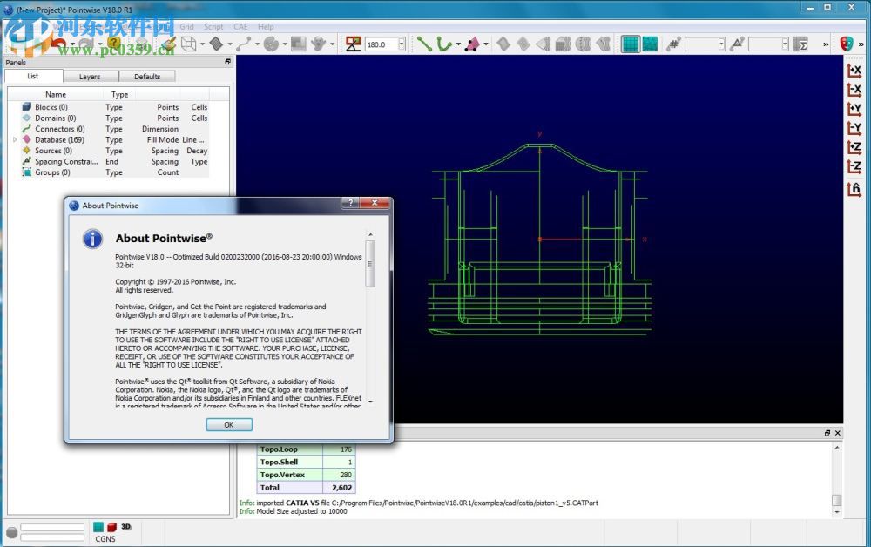This screenshot has height=547, width=871.
Task: Open the 180.0 angle value dropdown
Action: 401,44
